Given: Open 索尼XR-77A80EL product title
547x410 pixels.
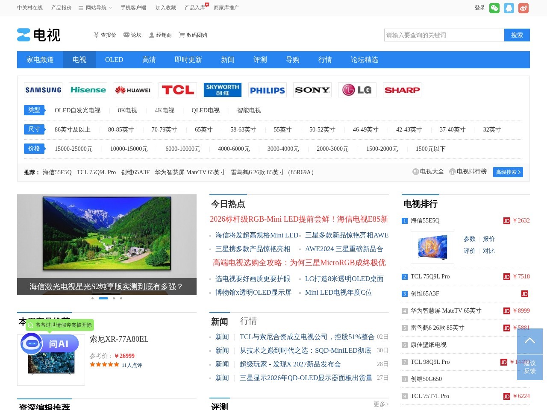Looking at the screenshot, I should tap(119, 339).
